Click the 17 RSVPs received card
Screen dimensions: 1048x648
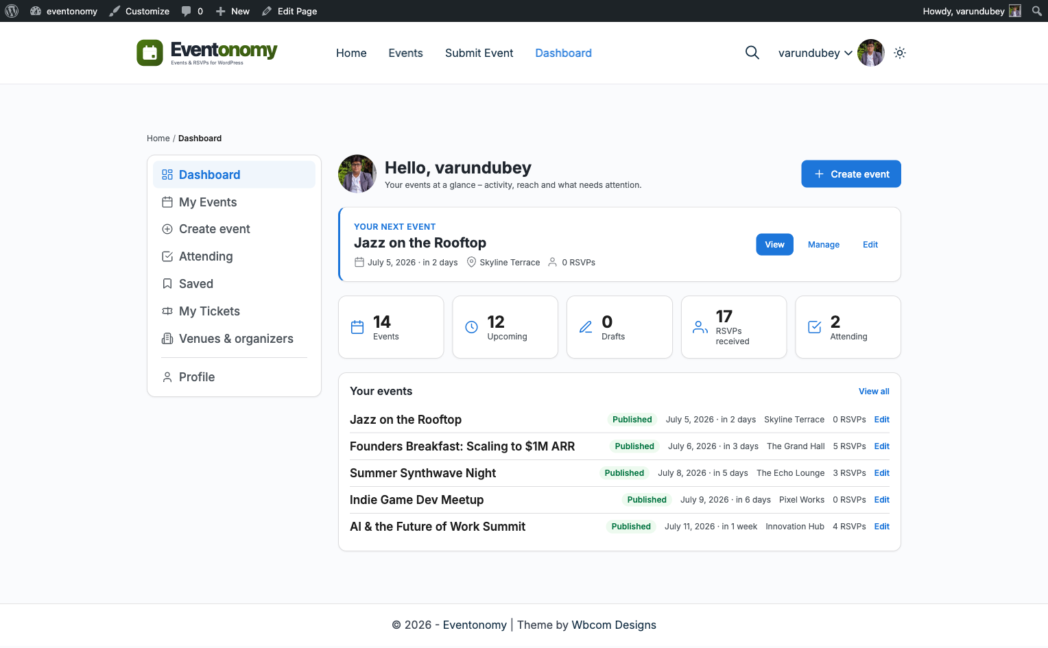[734, 327]
